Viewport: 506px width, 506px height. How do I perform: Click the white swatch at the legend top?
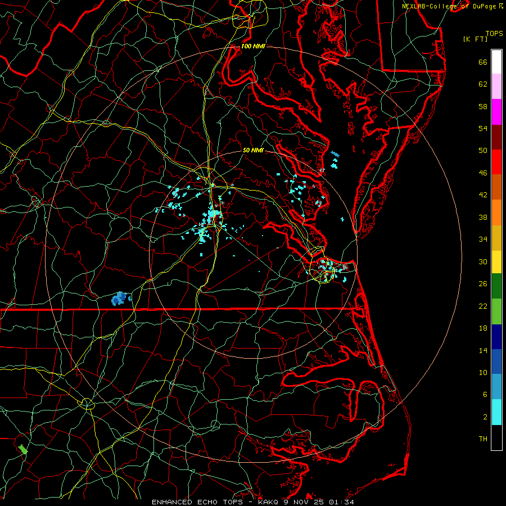[496, 62]
